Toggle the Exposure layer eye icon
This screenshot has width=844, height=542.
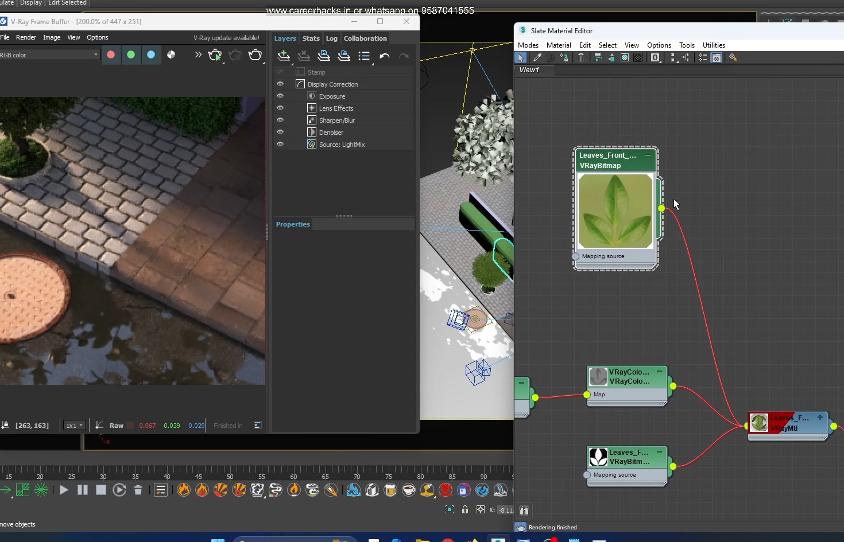280,96
